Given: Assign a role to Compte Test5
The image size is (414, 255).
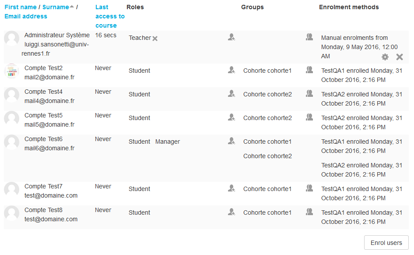Looking at the screenshot, I should point(232,117).
